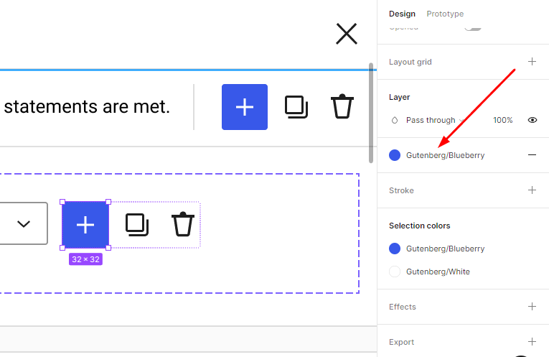
Task: Toggle the switch at top of Design panel
Action: tap(472, 27)
